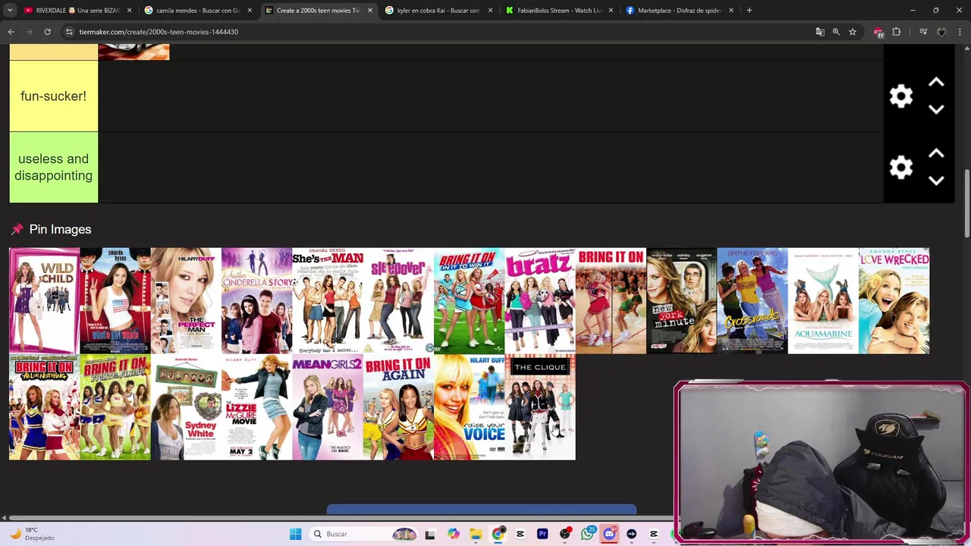Click the taskbar Buscar search box
Screen dimensions: 971x546
click(364, 534)
